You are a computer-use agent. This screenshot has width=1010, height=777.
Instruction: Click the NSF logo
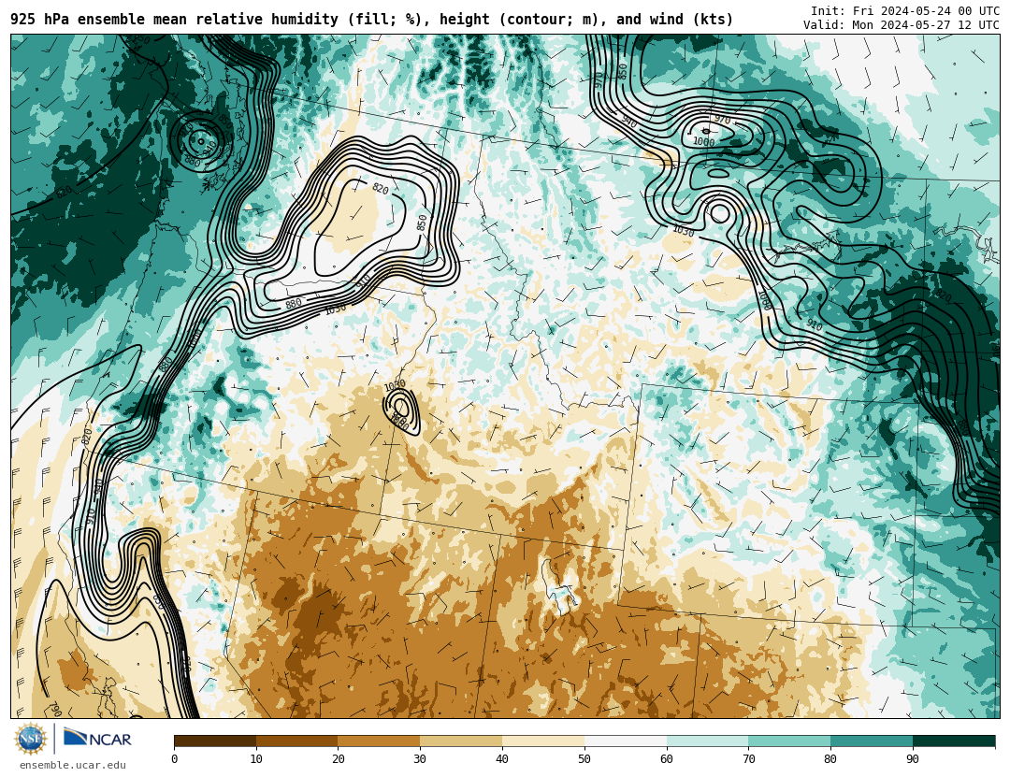tap(31, 739)
